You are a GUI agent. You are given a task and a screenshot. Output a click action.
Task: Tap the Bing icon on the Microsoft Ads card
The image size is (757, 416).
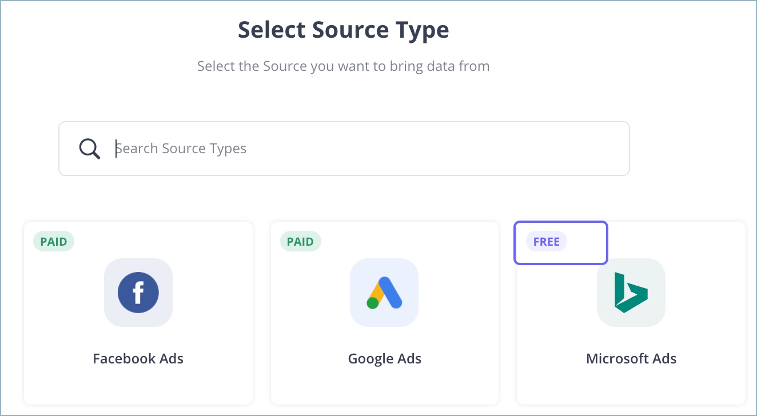click(631, 292)
